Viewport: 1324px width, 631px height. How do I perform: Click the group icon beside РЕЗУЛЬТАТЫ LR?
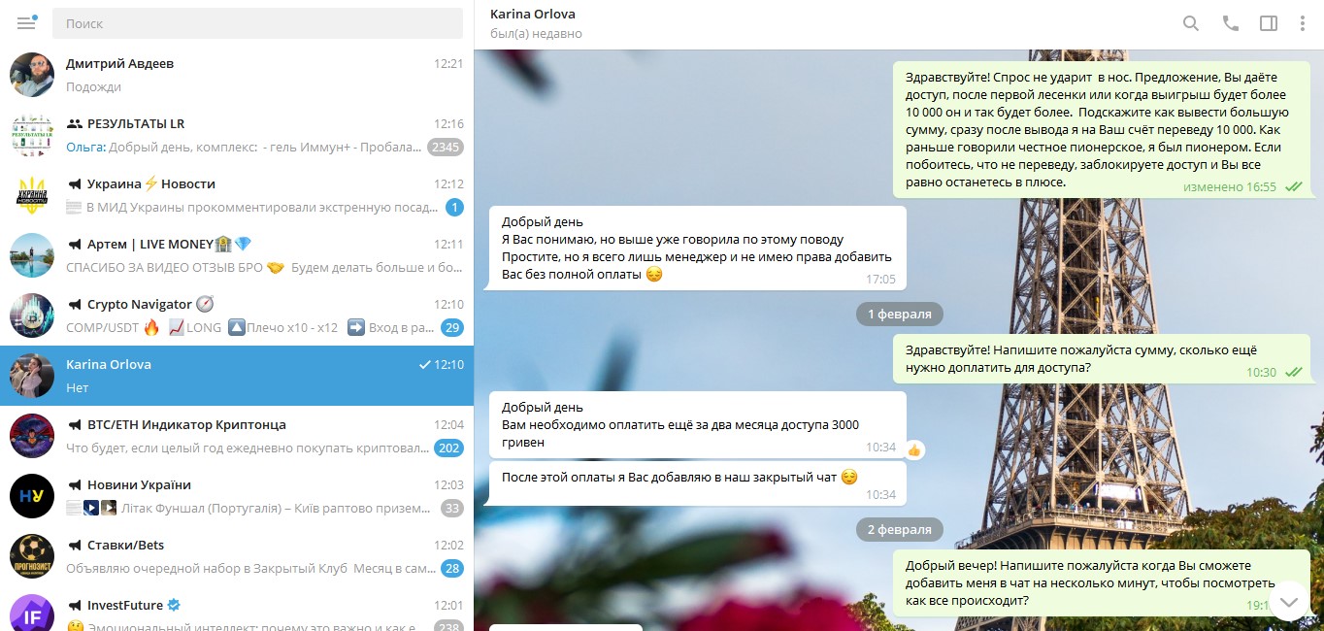point(74,124)
